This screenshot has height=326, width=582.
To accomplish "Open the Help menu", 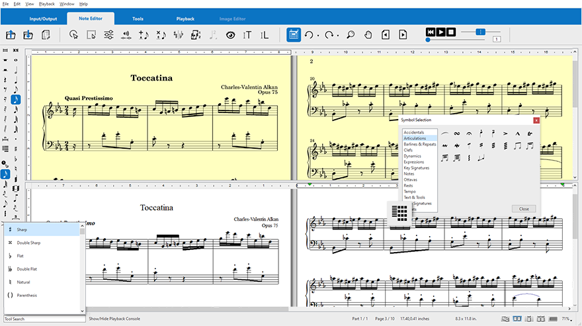I will click(83, 4).
